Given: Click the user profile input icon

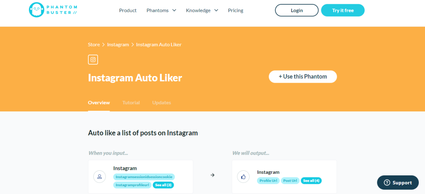Looking at the screenshot, I should tap(100, 177).
